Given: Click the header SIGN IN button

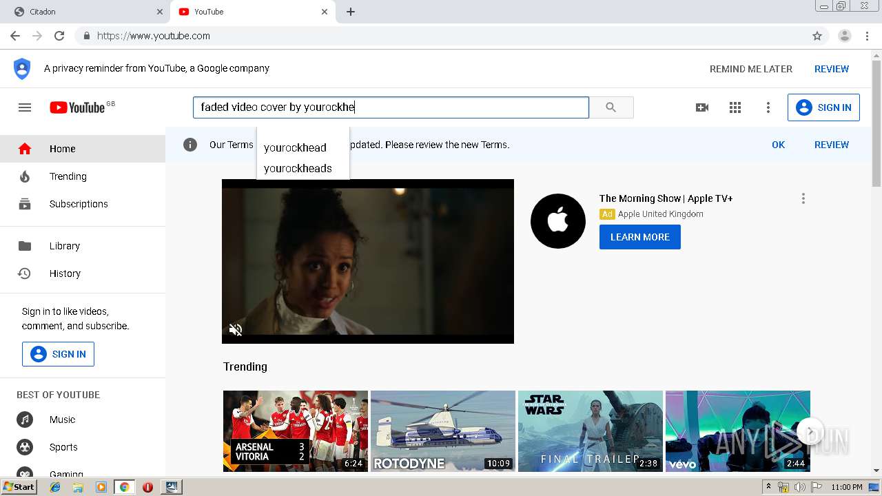Looking at the screenshot, I should [x=823, y=107].
